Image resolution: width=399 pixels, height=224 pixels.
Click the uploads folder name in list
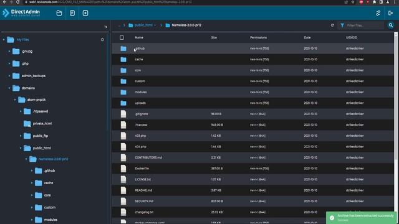pyautogui.click(x=140, y=103)
